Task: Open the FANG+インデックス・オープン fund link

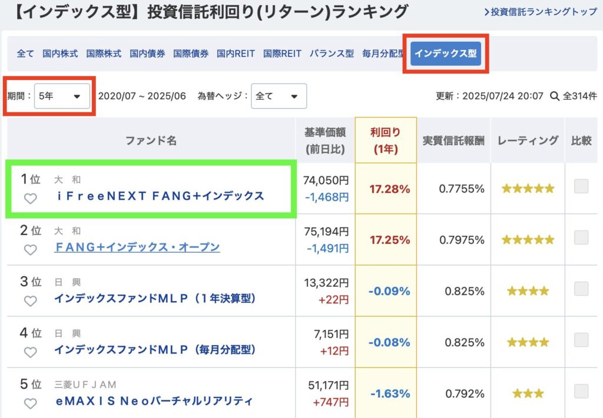Action: [x=137, y=247]
